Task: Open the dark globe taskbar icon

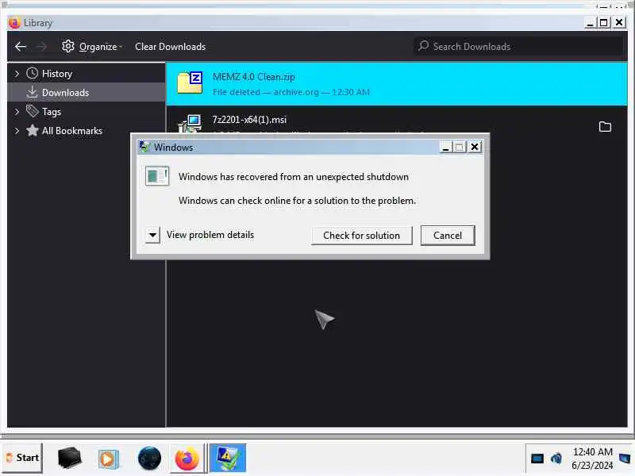Action: [149, 459]
